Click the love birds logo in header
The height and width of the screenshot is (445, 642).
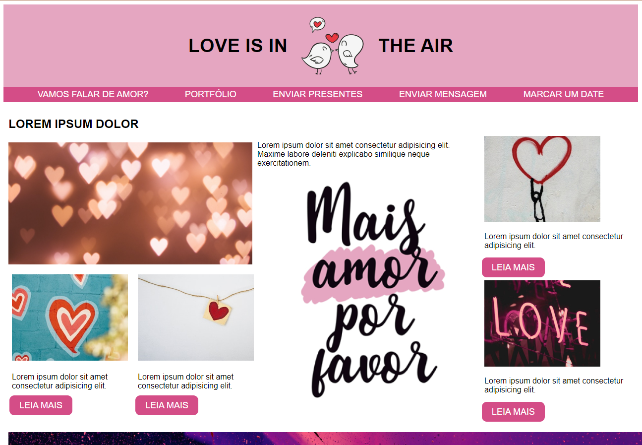(x=333, y=46)
